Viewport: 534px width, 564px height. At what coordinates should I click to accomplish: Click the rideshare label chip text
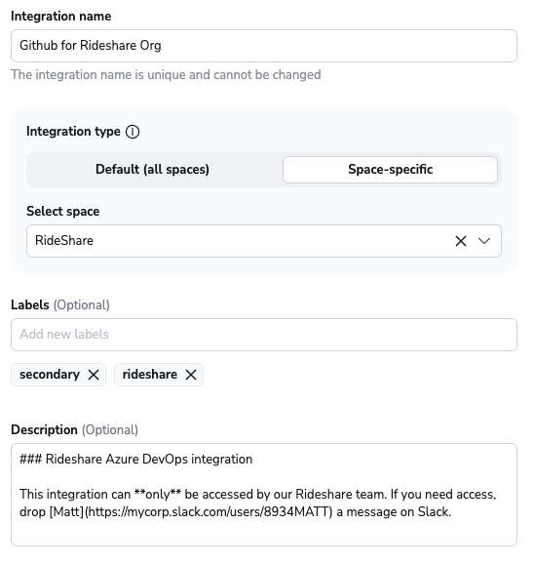pyautogui.click(x=150, y=375)
